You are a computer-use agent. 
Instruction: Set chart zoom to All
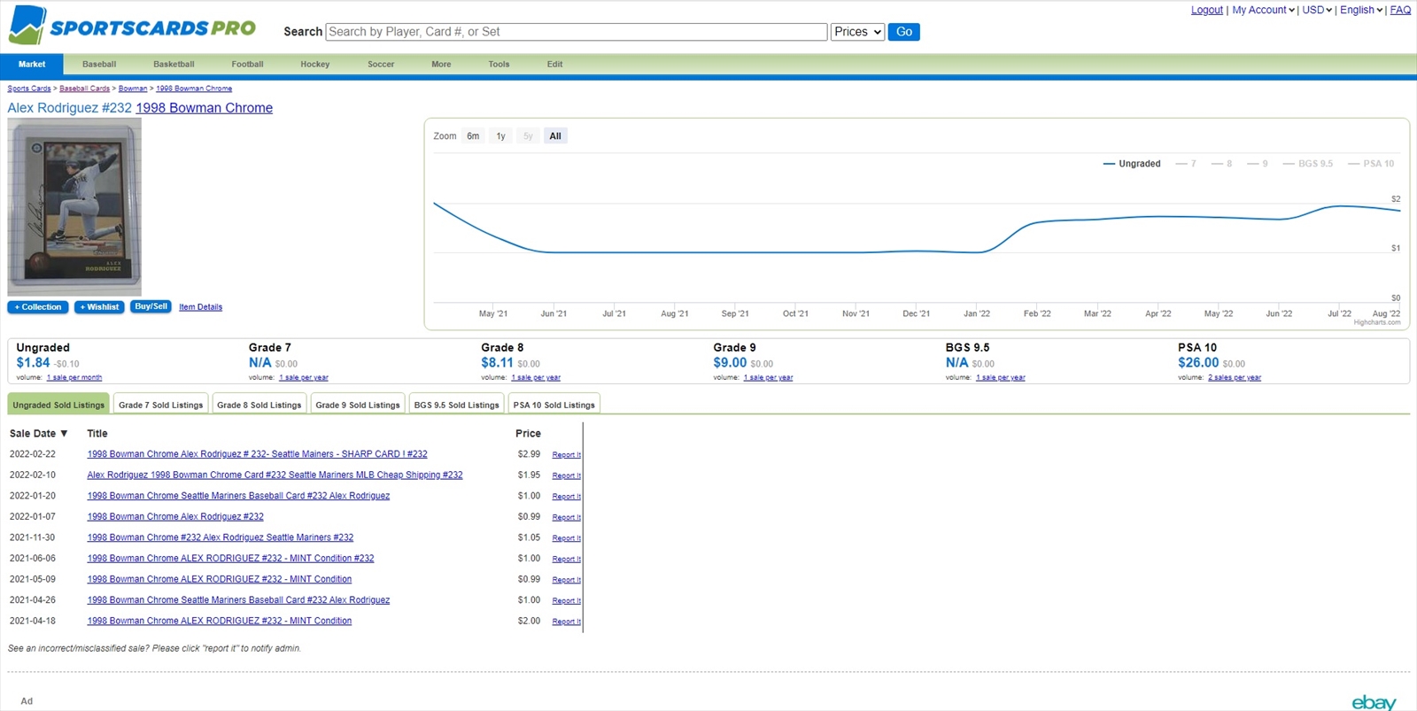(555, 136)
